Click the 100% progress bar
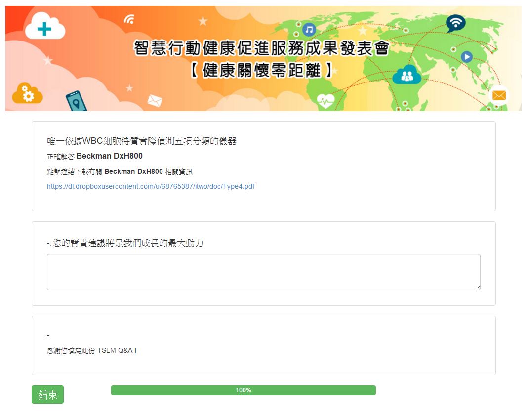This screenshot has width=528, height=411. pos(244,390)
